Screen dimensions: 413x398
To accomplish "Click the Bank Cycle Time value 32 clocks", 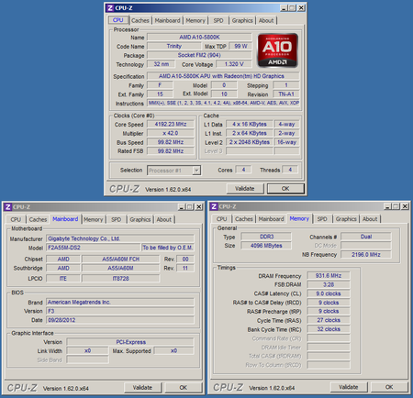I will [329, 329].
